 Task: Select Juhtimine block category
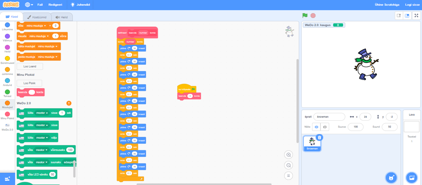tap(7, 72)
